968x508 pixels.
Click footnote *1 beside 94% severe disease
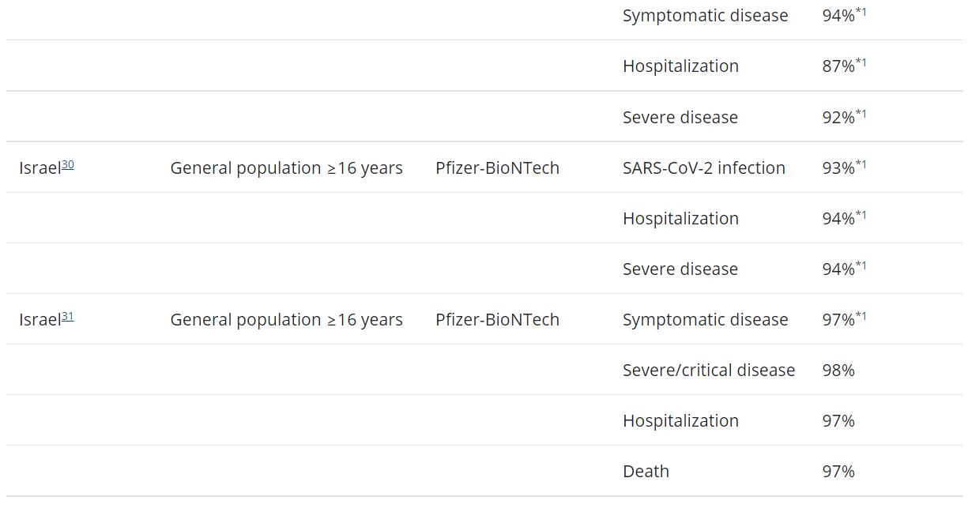coord(861,265)
